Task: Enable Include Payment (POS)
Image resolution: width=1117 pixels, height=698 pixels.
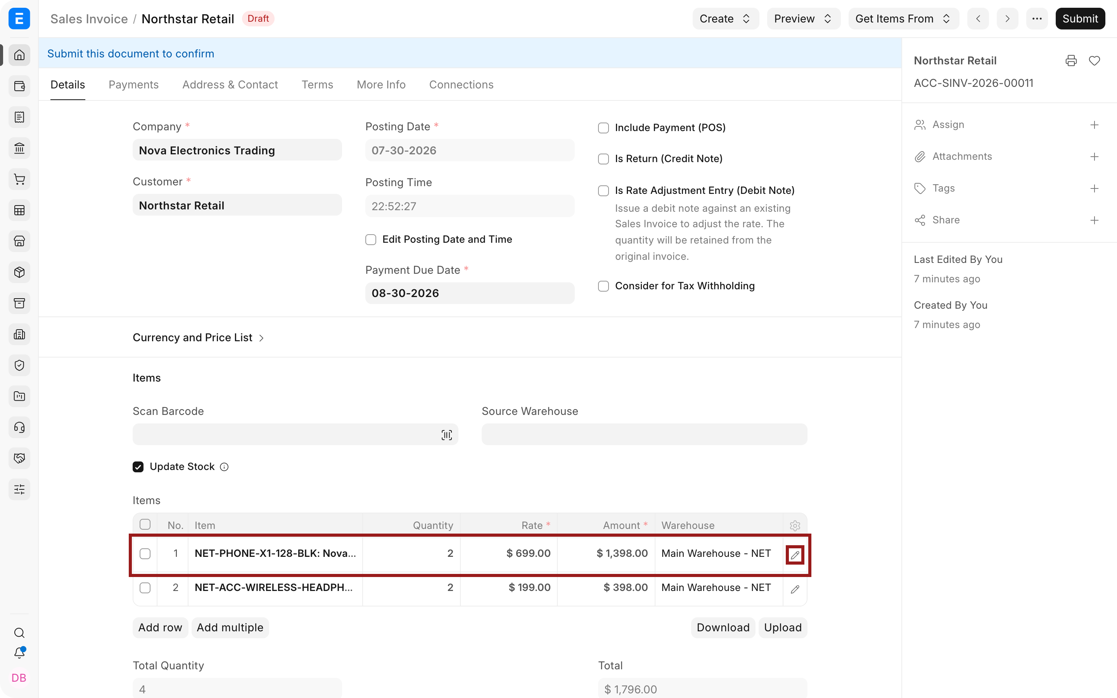Action: click(x=603, y=128)
